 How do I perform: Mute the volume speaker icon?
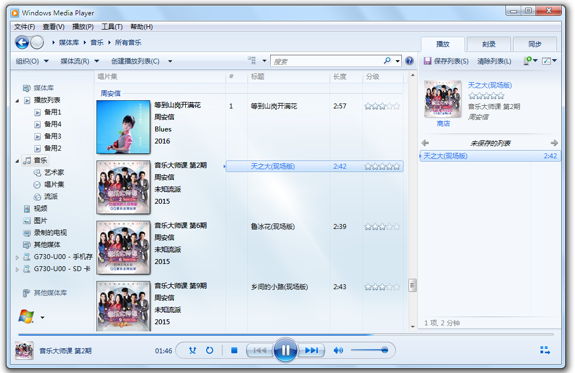pyautogui.click(x=338, y=351)
